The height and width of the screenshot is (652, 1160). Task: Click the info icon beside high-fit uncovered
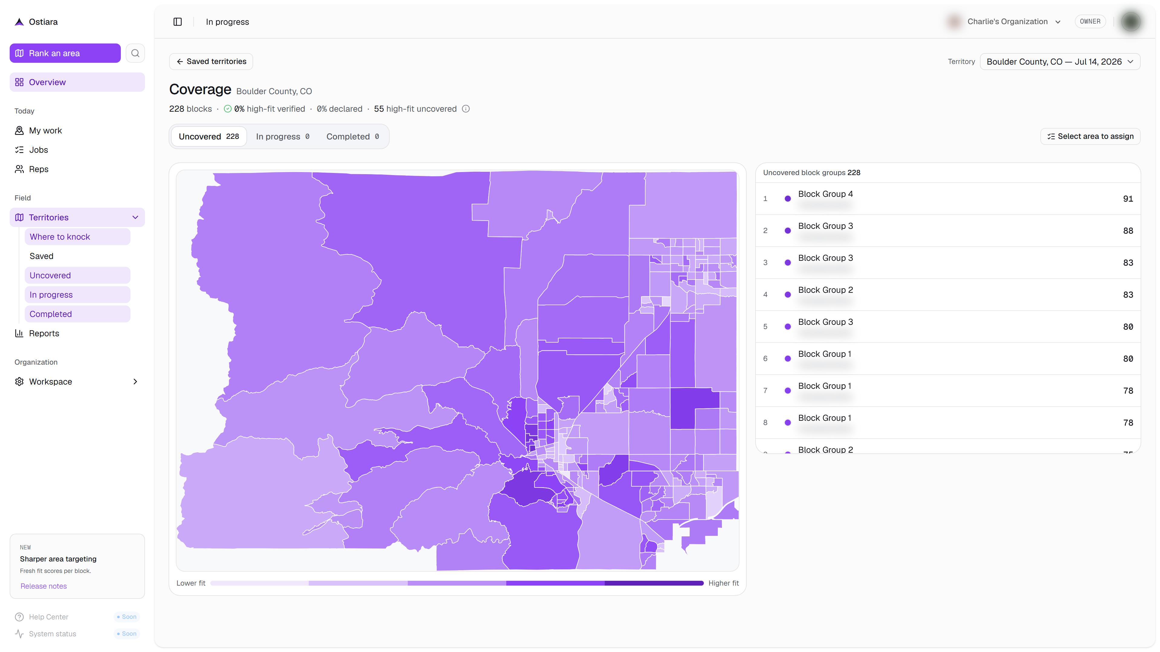[466, 109]
